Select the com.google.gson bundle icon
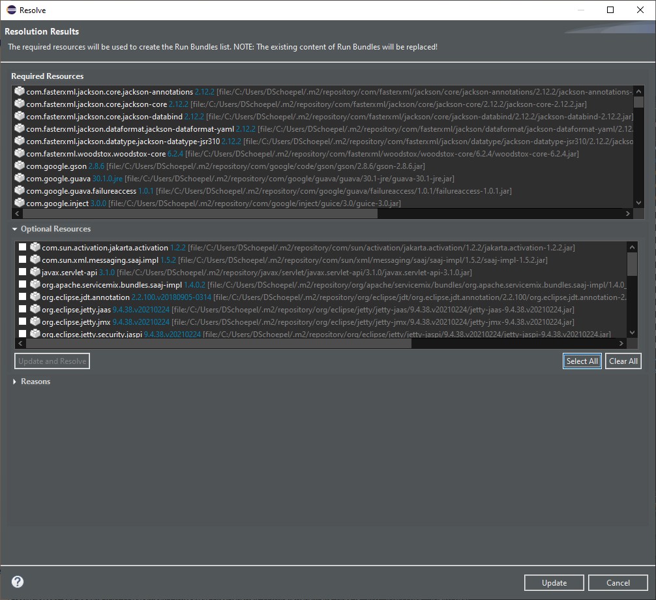The image size is (656, 600). click(18, 166)
